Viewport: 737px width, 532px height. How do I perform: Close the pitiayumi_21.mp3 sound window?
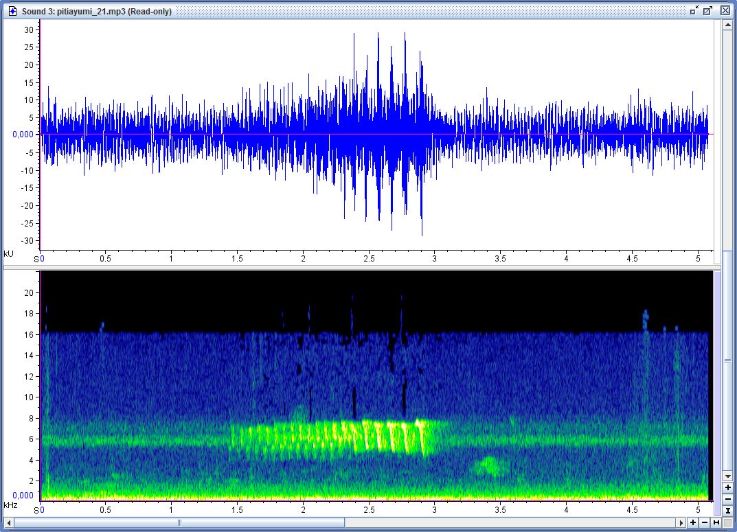pyautogui.click(x=725, y=10)
